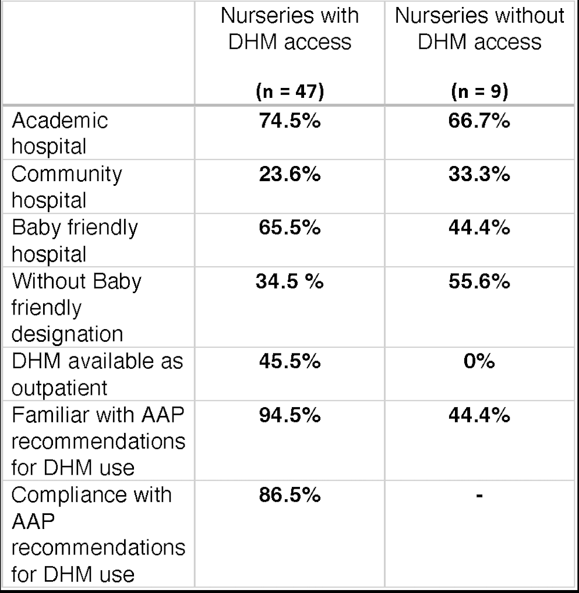Select the Baby friendly hospital row label
The image size is (579, 593).
(75, 241)
